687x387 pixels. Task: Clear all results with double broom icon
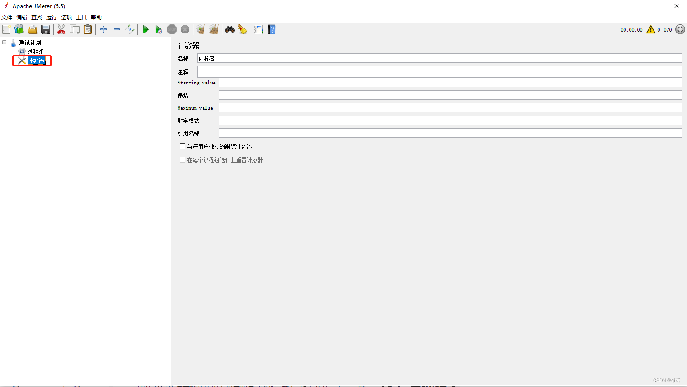point(213,29)
